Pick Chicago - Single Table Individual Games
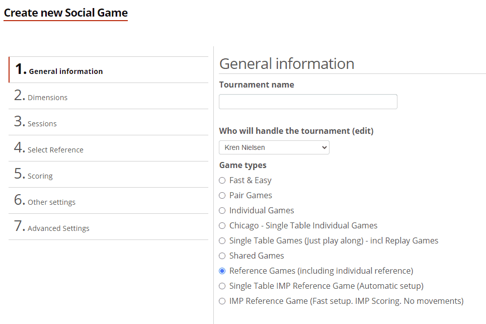 [x=222, y=226]
